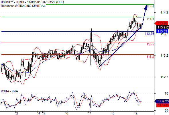Click the USD/JPY 30min chart title

click(x=32, y=2)
